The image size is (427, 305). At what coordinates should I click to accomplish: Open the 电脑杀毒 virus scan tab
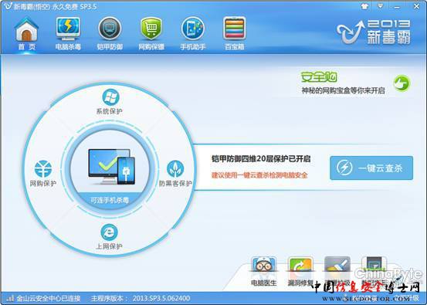point(68,34)
